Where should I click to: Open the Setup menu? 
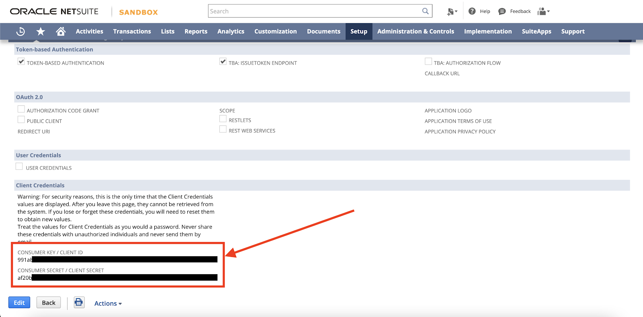[x=358, y=31]
